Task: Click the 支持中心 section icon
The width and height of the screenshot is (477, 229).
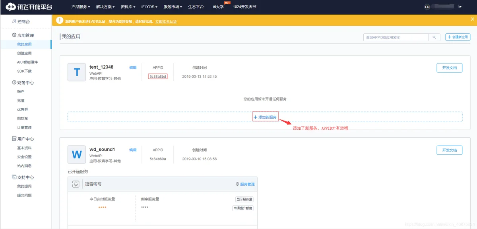Action: [x=14, y=177]
